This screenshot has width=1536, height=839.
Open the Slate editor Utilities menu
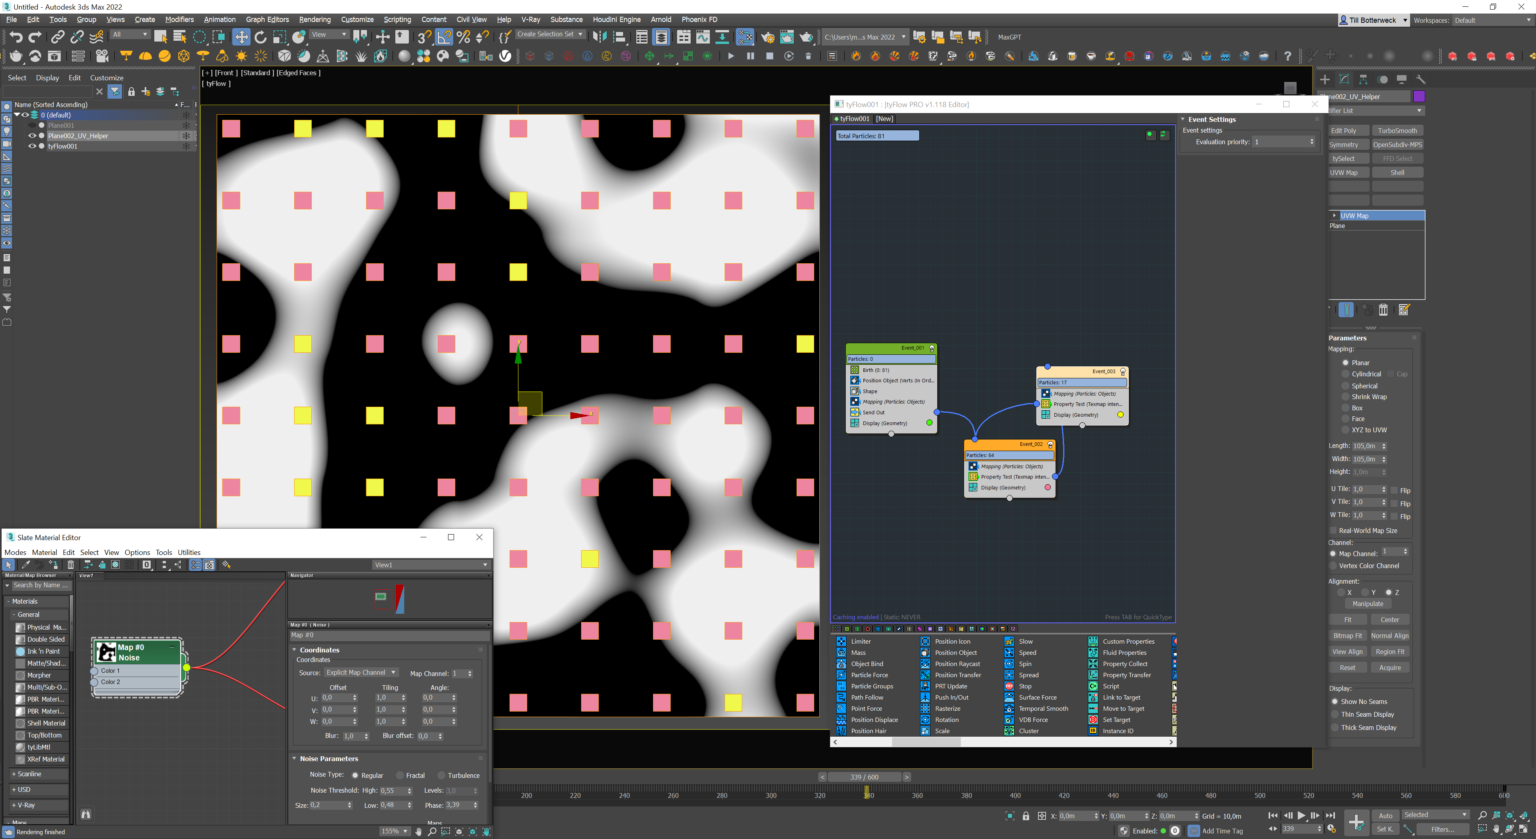(x=188, y=552)
